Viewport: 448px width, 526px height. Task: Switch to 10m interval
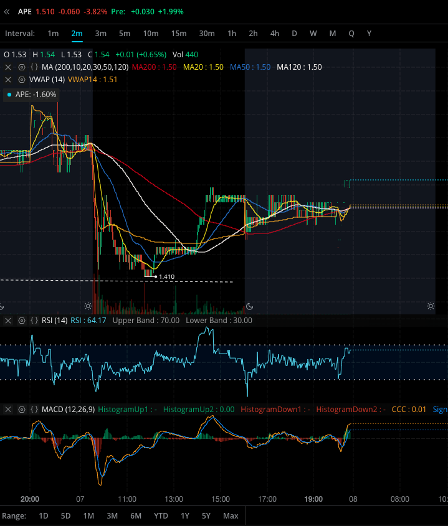(x=151, y=34)
